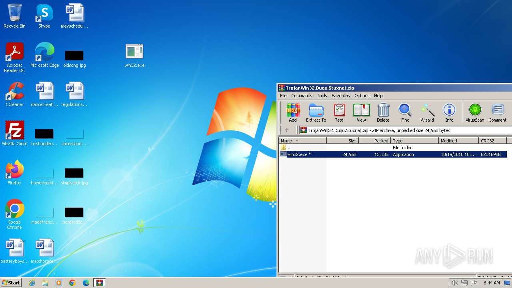This screenshot has height=288, width=512.
Task: Select the mayschedul... Word document icon
Action: click(74, 16)
